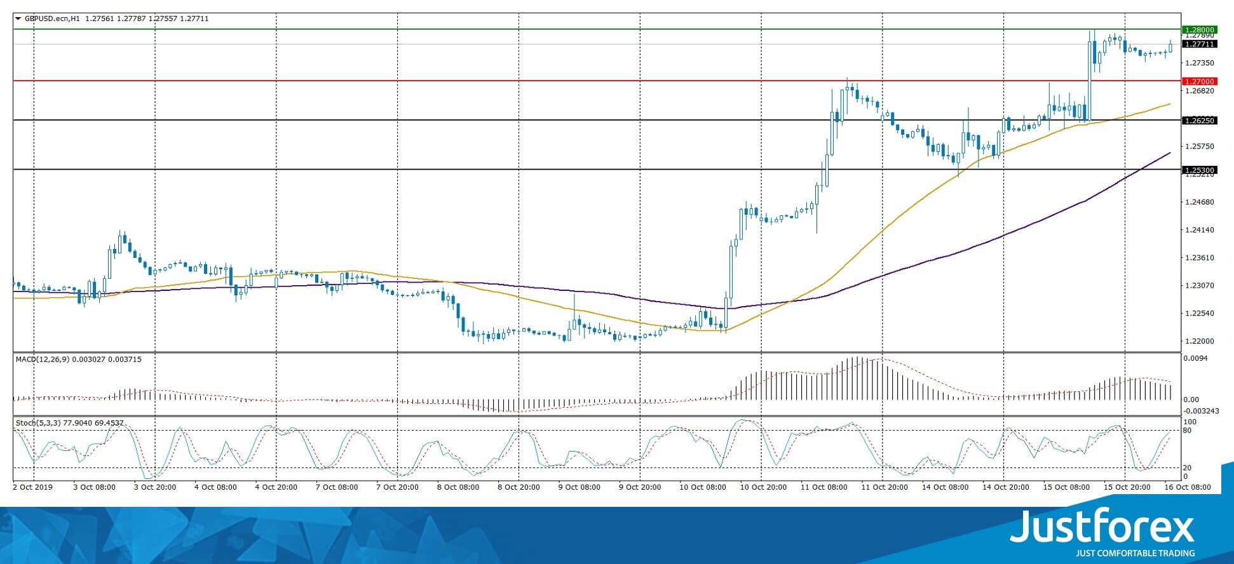Screen dimensions: 1234x564
Task: Click the 4 Oct 20:00 time label
Action: 276,487
